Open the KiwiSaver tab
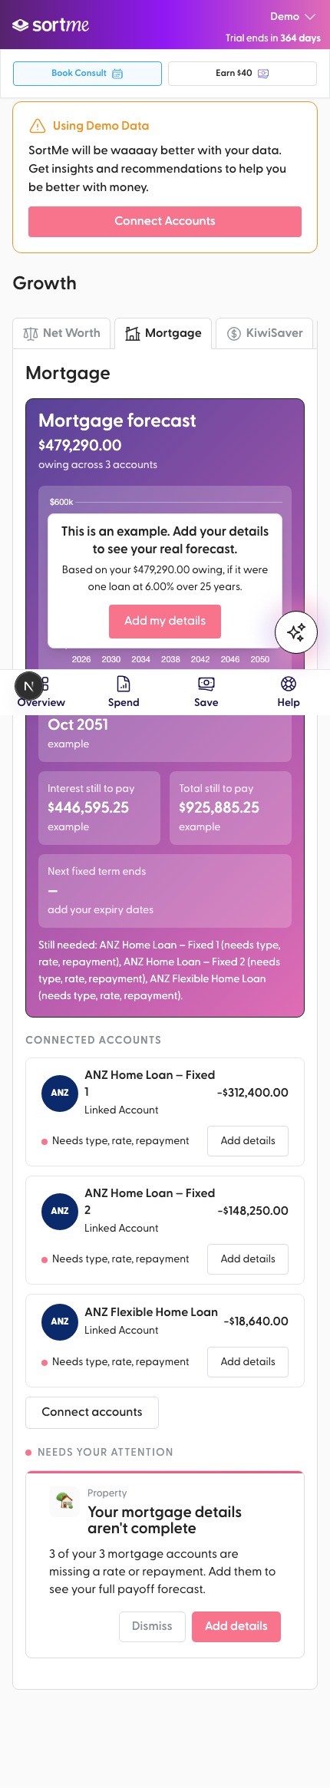 [x=265, y=333]
